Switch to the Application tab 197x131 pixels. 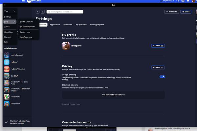(x=55, y=25)
